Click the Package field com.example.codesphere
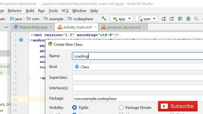 pyautogui.click(x=137, y=98)
